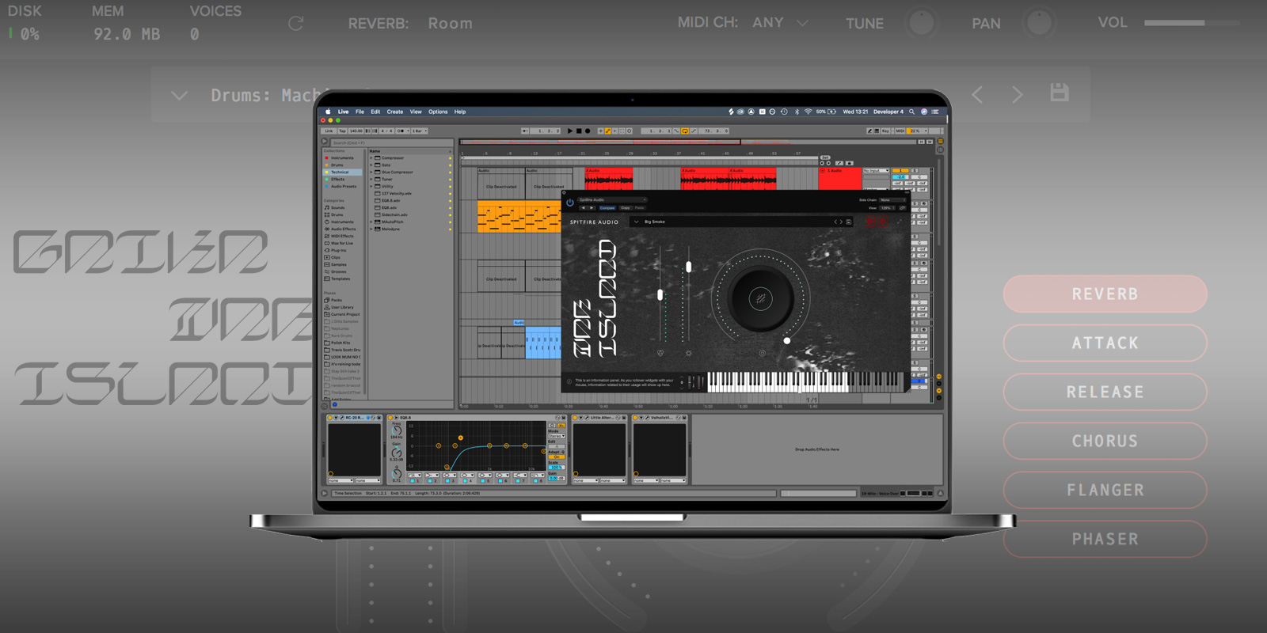Screen dimensions: 1267x633
Task: Toggle the Arrangement Loop switch
Action: point(685,131)
